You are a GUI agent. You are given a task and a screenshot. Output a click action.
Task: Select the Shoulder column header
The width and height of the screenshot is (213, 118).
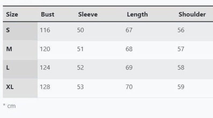[192, 14]
